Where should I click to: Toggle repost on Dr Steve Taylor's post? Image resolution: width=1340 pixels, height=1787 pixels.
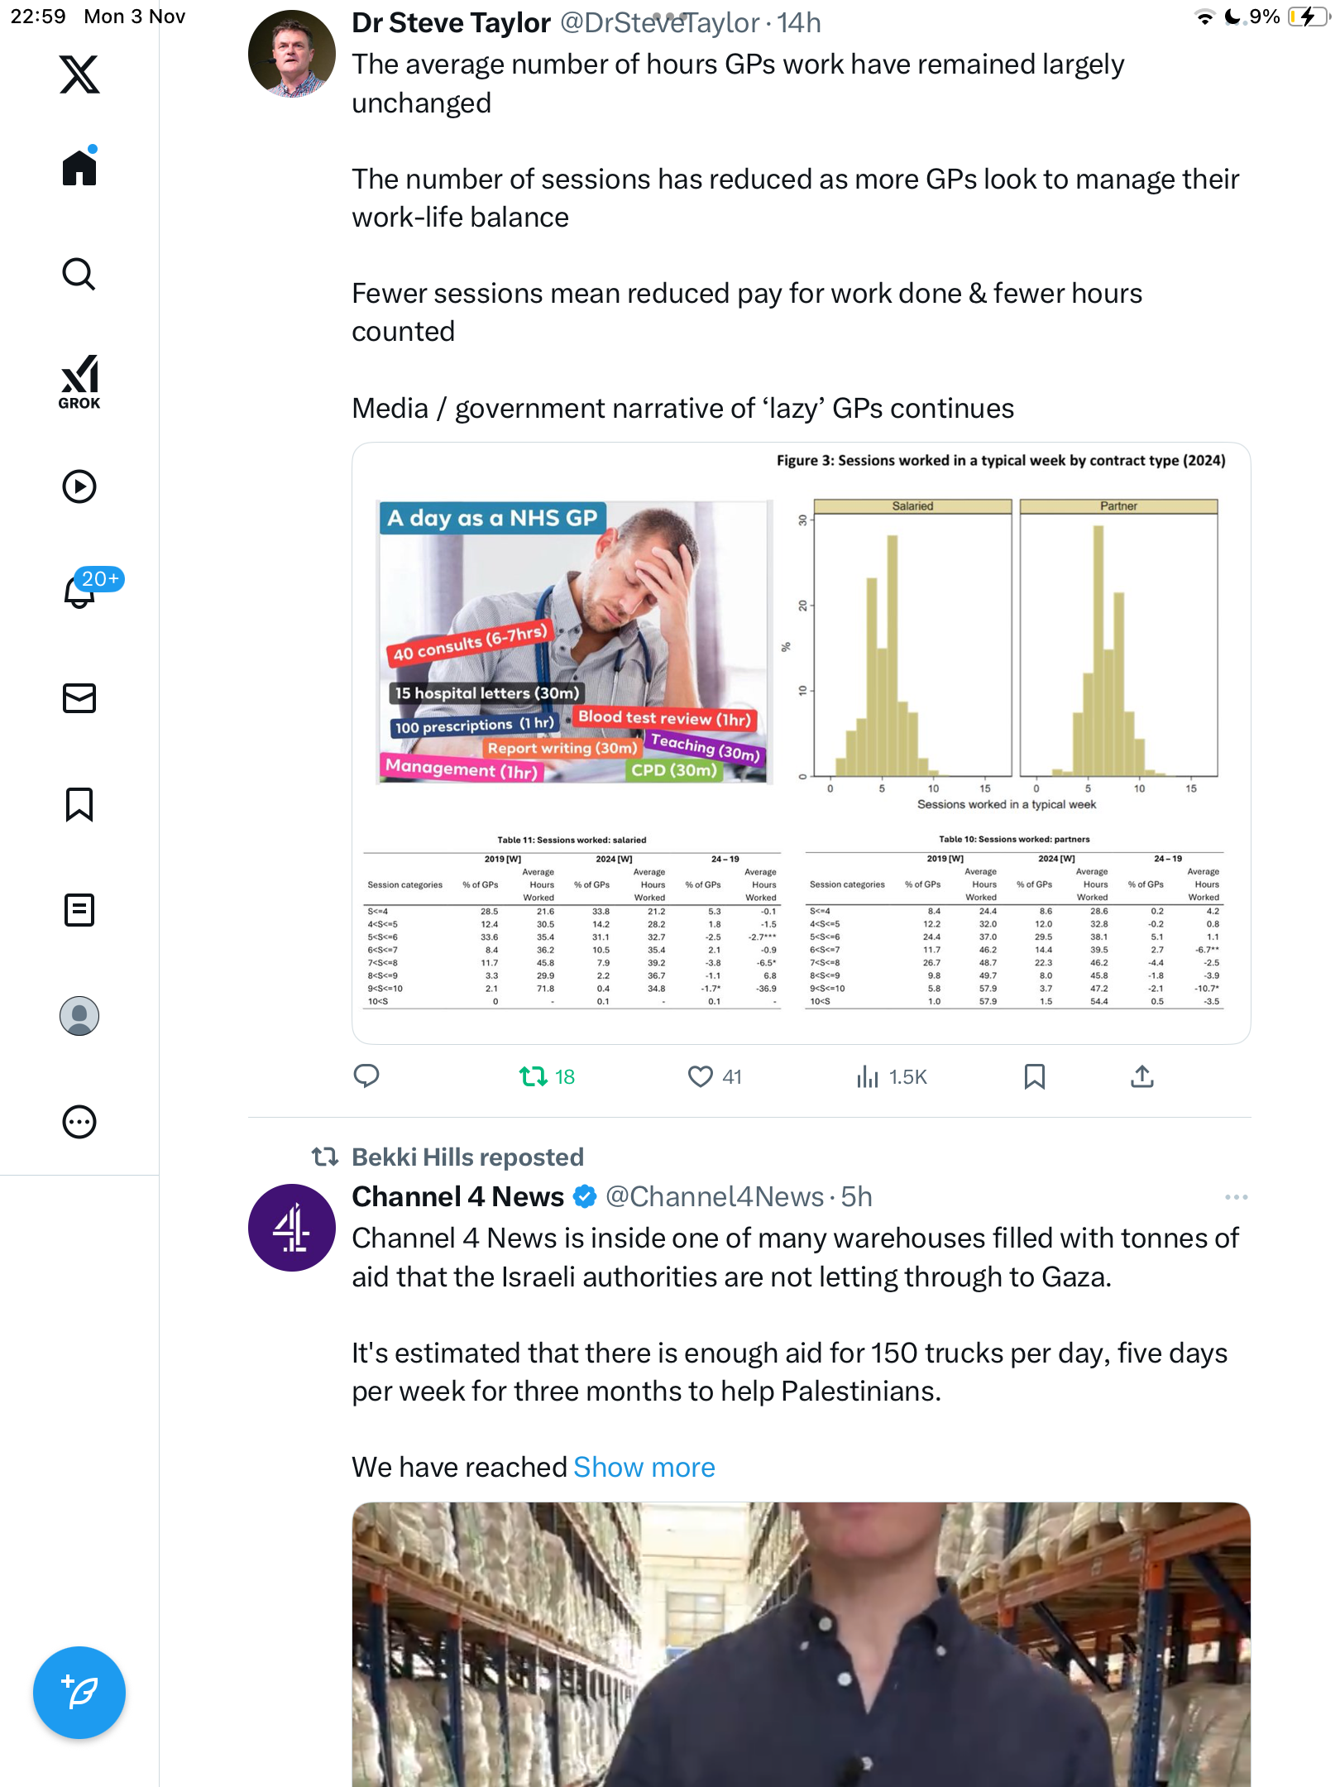coord(534,1076)
